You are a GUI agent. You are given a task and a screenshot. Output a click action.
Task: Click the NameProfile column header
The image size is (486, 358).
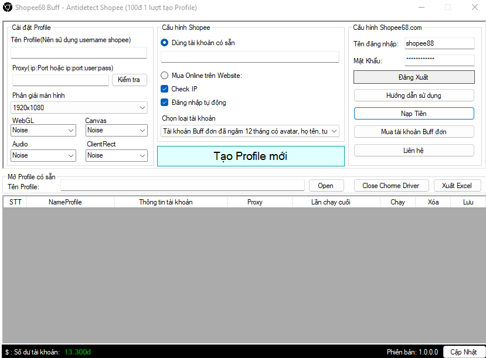pos(71,202)
